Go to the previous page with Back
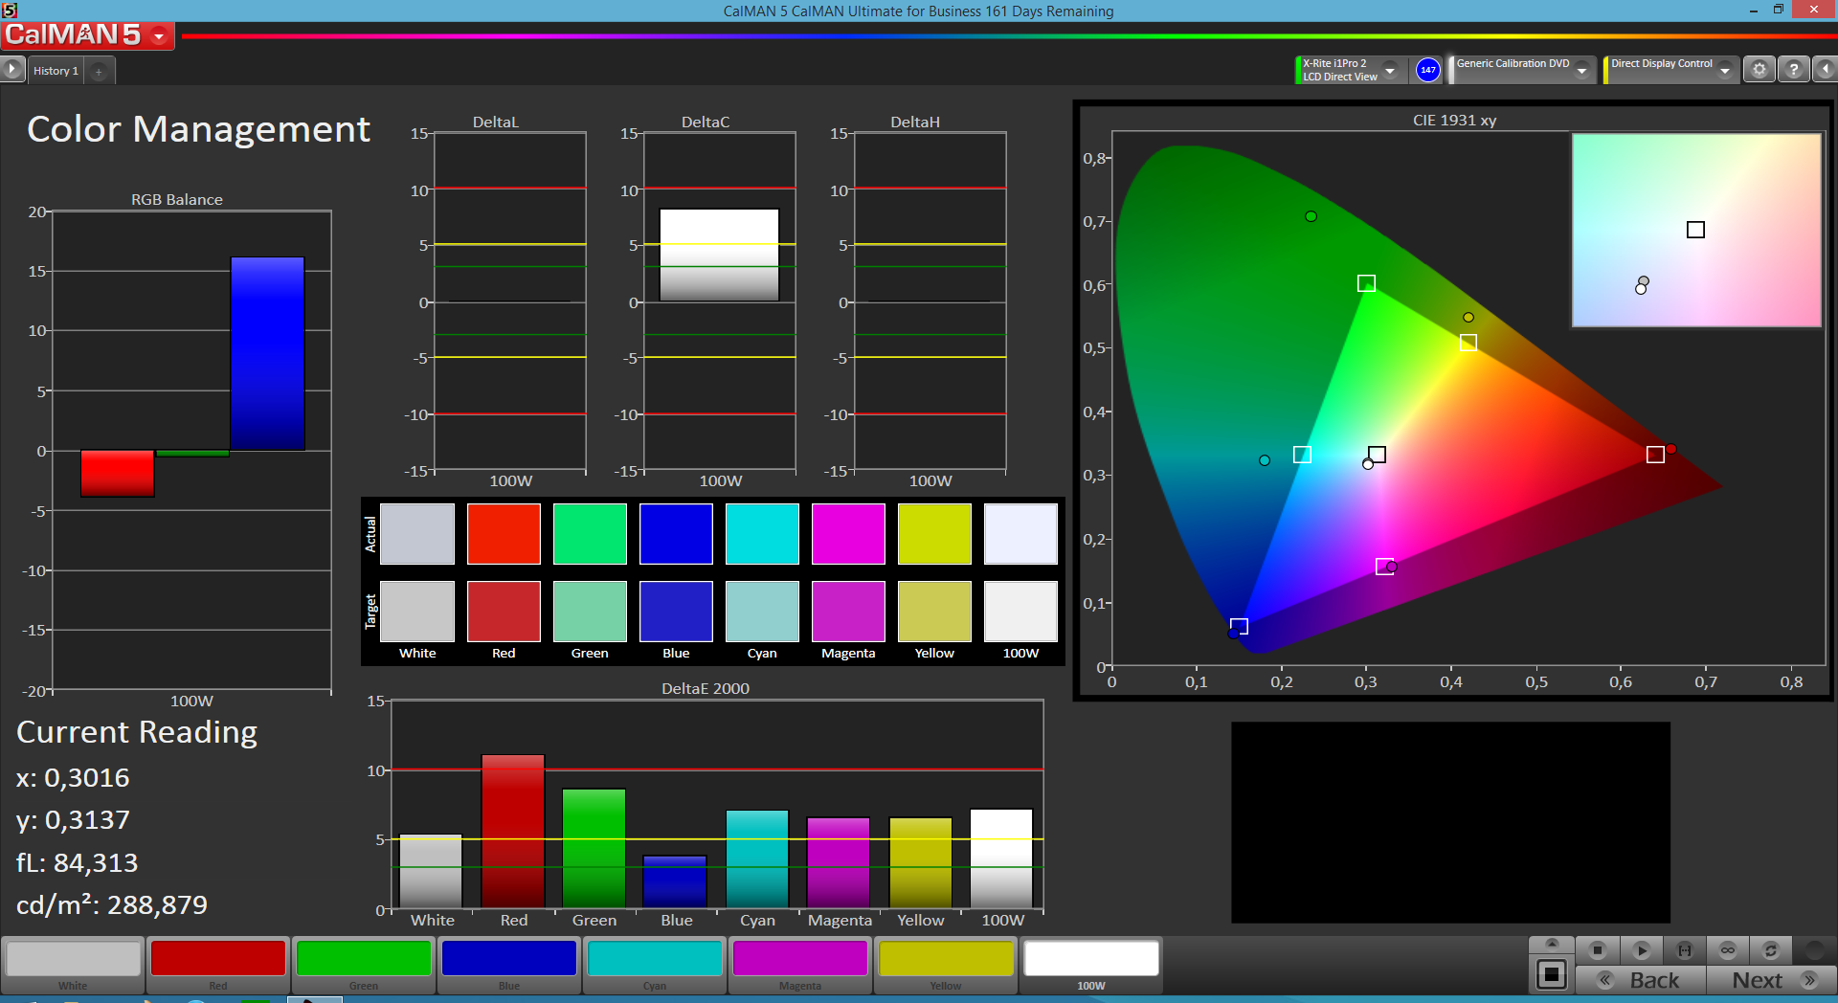This screenshot has height=1003, width=1838. [x=1641, y=980]
